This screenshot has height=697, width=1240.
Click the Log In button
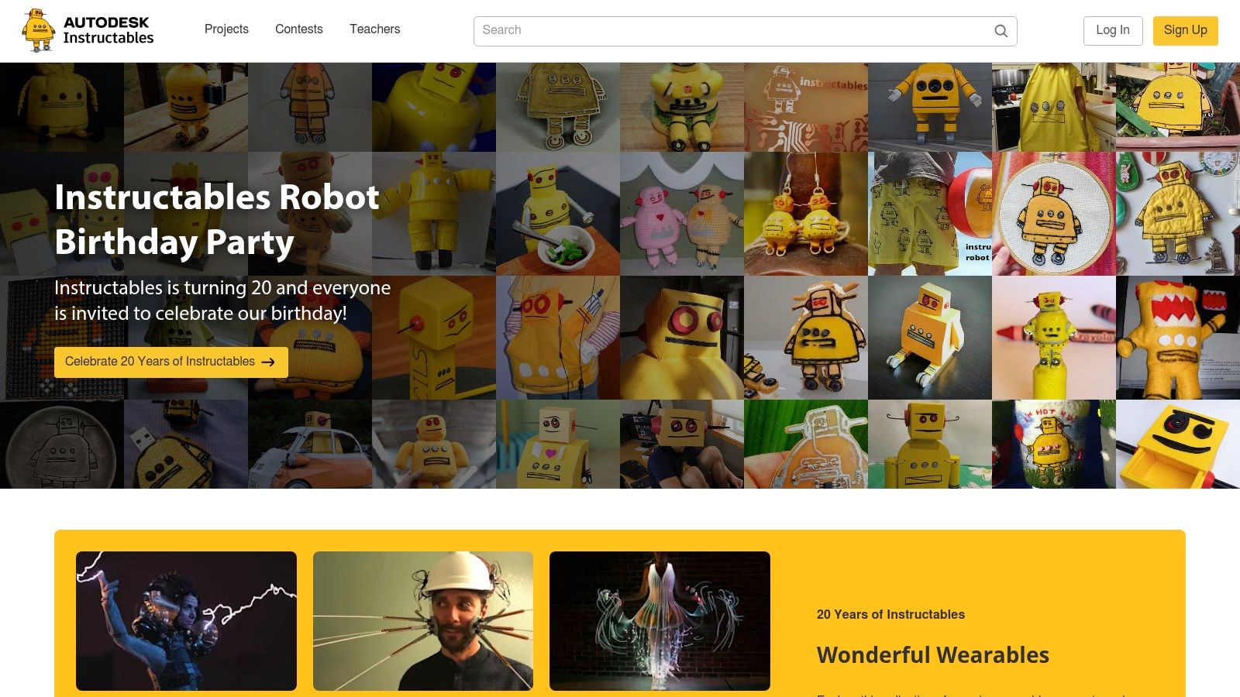coord(1112,30)
